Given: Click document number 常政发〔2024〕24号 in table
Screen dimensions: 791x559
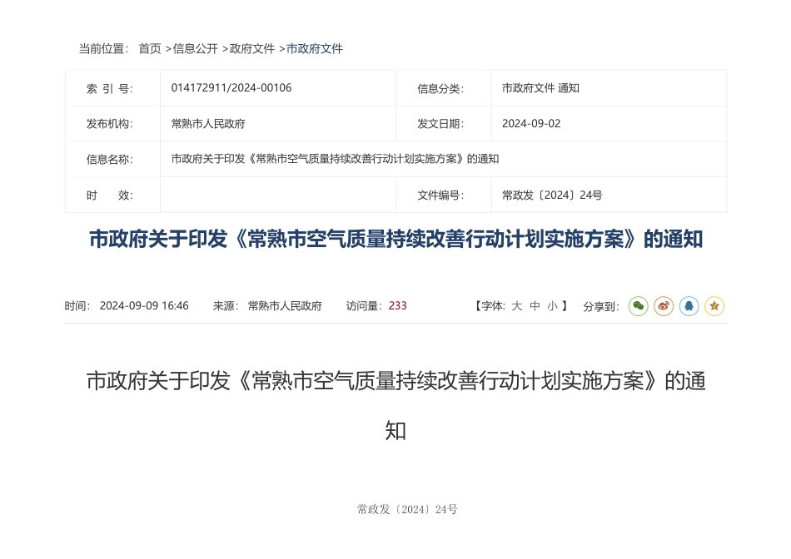Looking at the screenshot, I should 552,195.
